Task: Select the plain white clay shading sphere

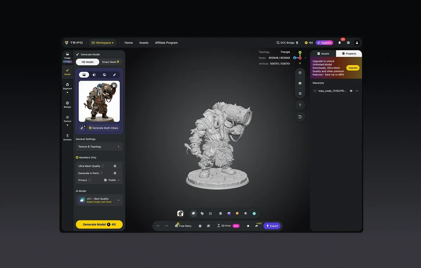Action: [194, 214]
